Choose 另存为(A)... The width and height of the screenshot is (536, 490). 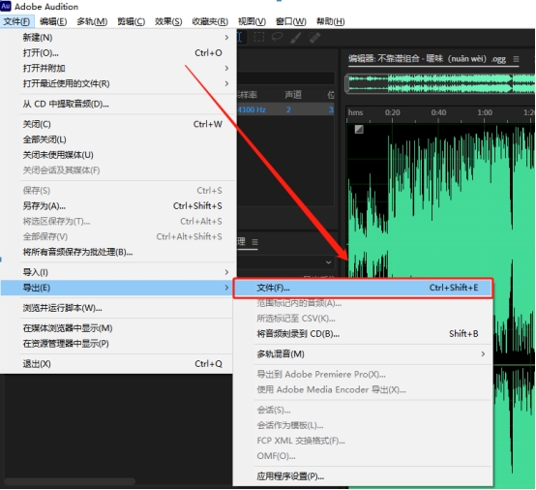[118, 205]
